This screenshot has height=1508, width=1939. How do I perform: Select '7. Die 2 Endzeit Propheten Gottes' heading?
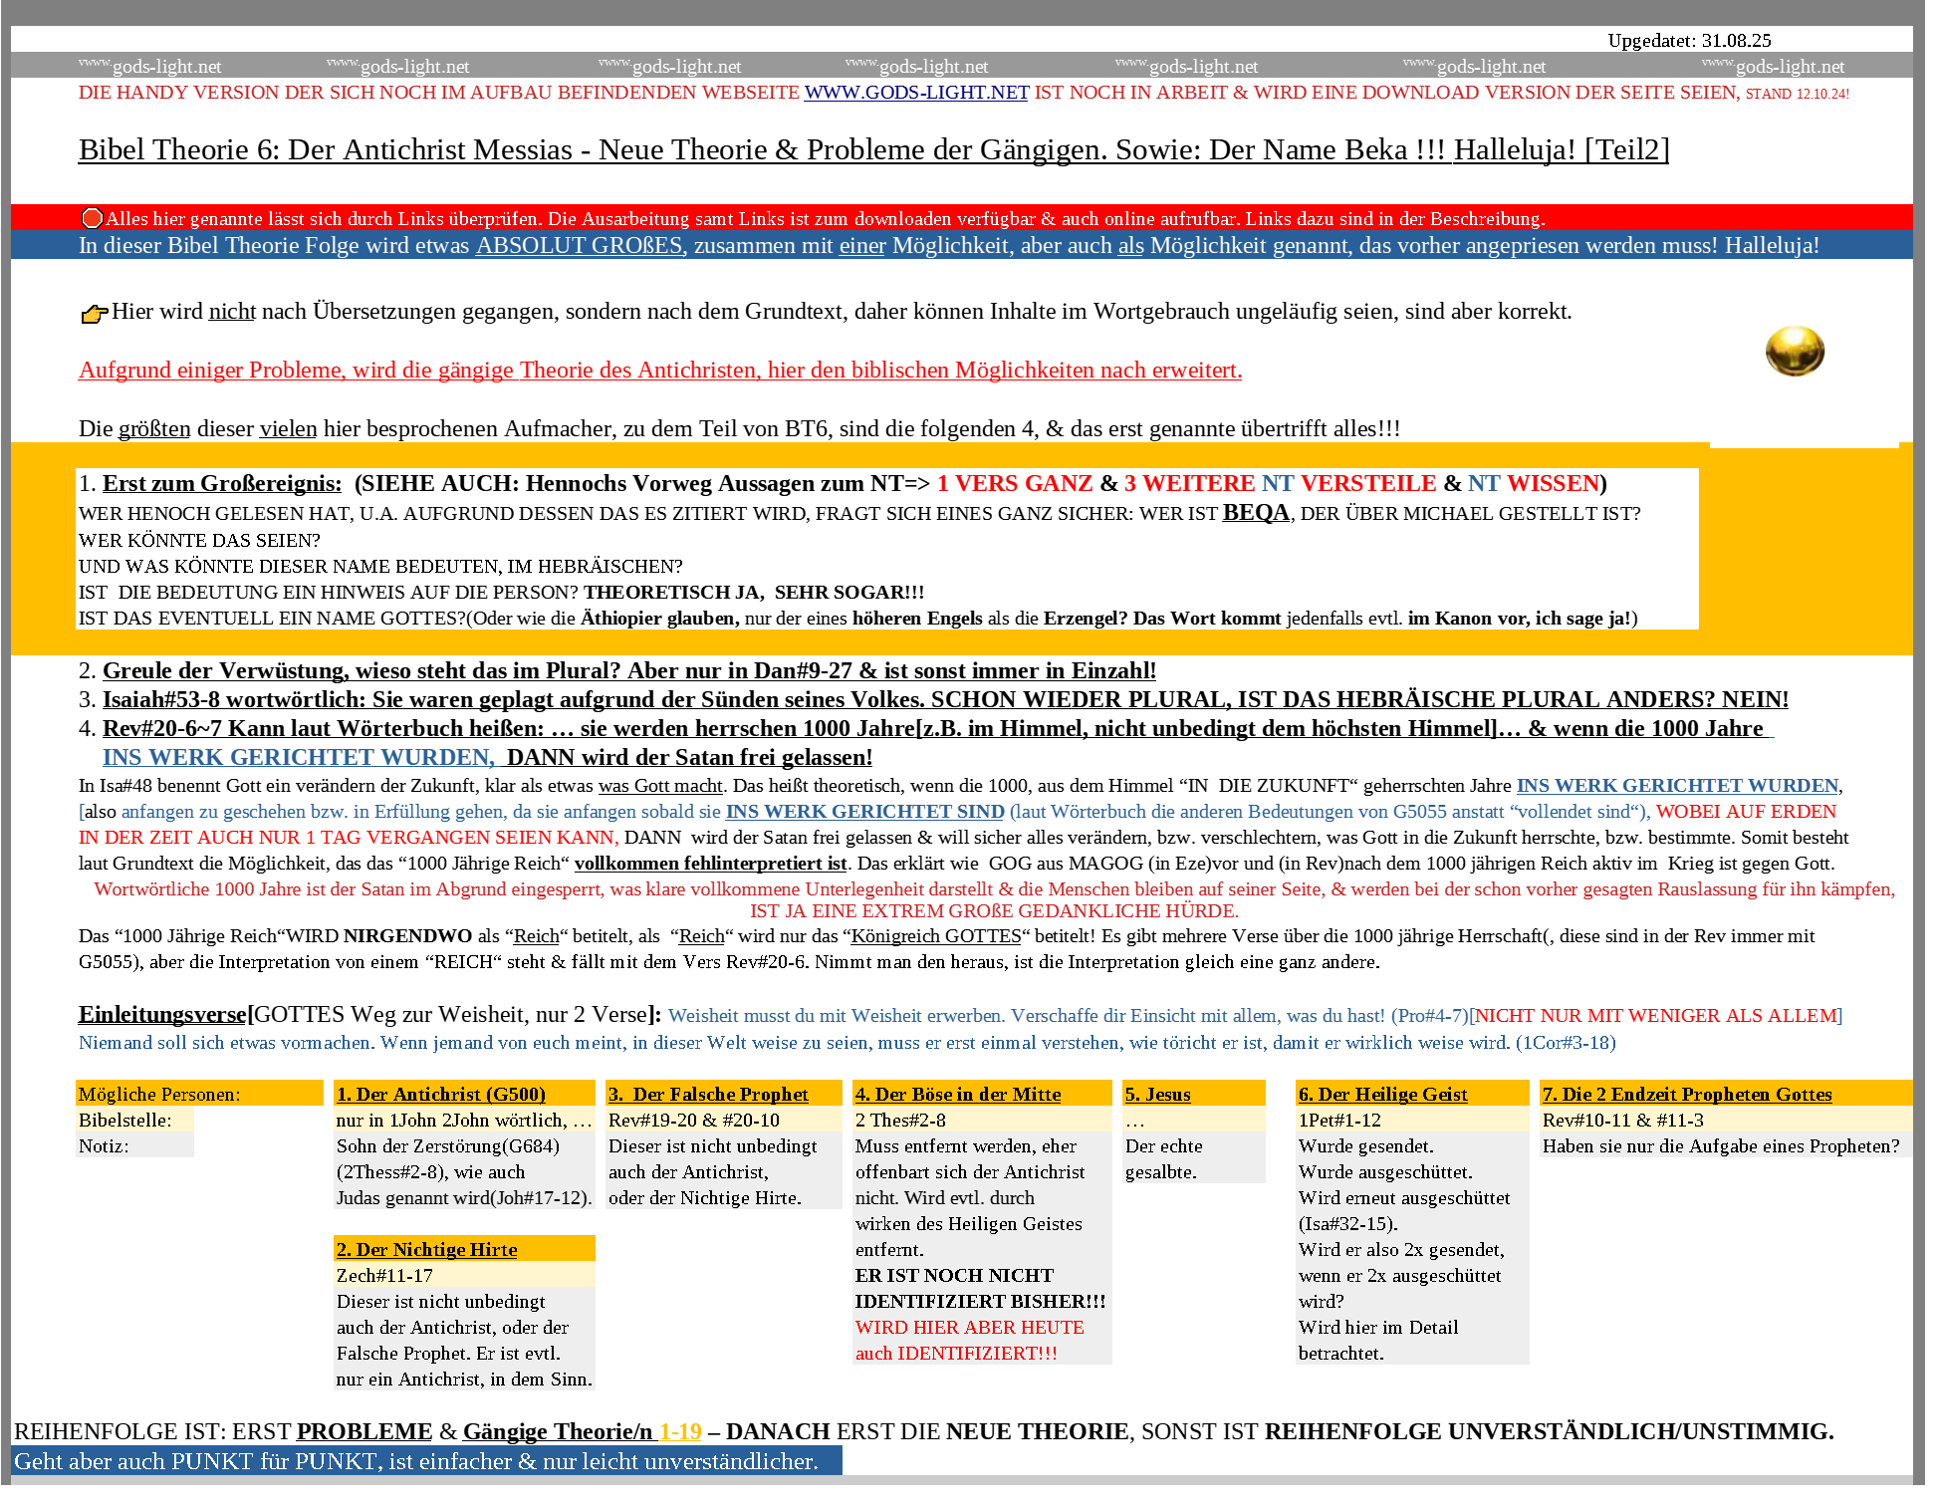(1686, 1094)
